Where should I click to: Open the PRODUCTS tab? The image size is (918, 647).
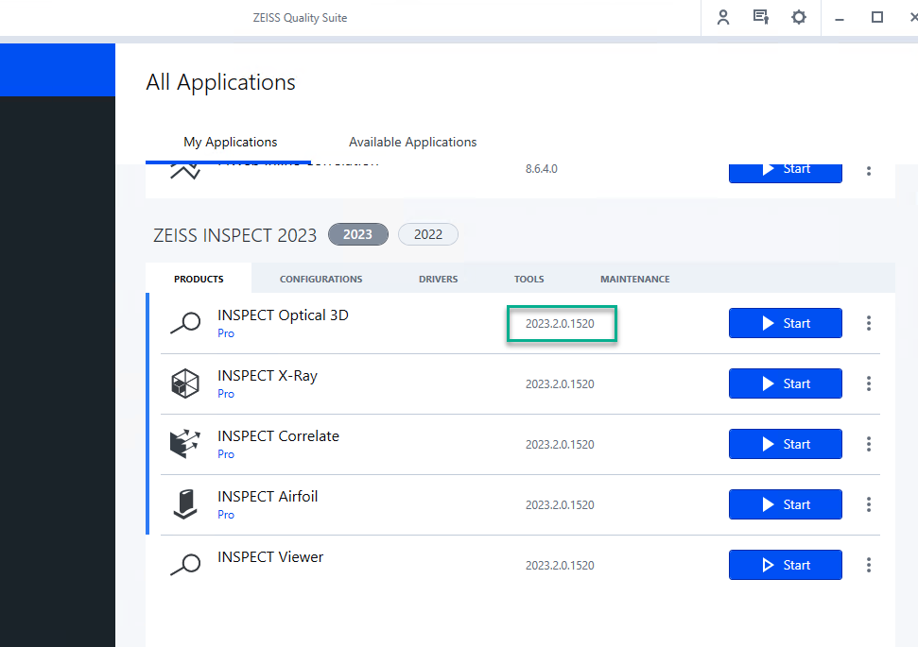tap(199, 279)
